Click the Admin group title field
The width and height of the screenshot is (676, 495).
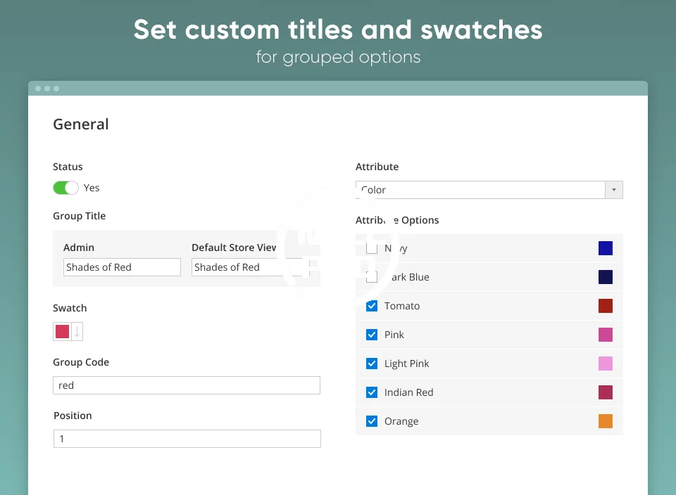(122, 267)
